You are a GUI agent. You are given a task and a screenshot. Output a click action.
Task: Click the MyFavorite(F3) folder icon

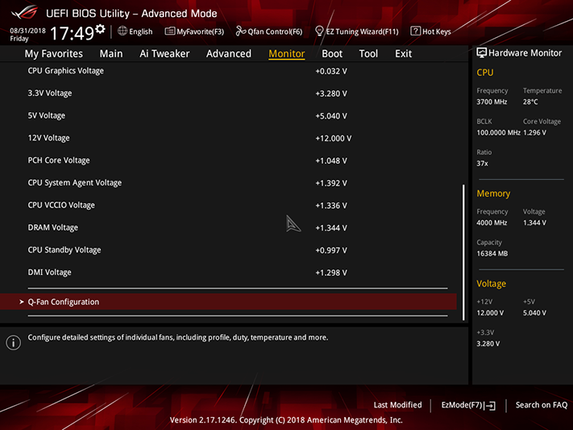[x=169, y=31]
